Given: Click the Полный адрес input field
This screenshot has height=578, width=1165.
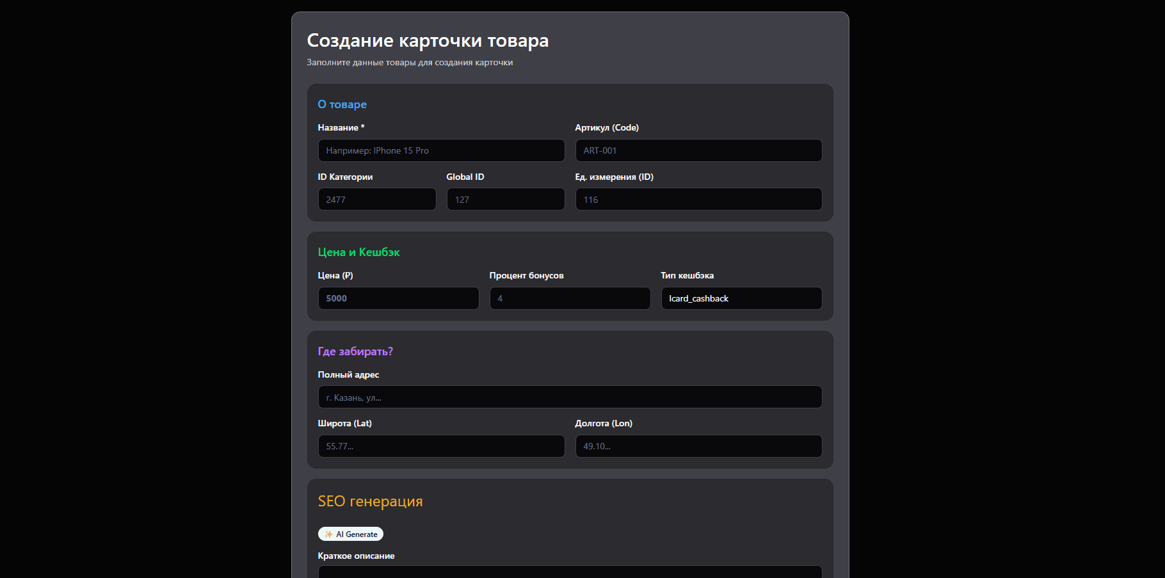Looking at the screenshot, I should click(x=570, y=397).
